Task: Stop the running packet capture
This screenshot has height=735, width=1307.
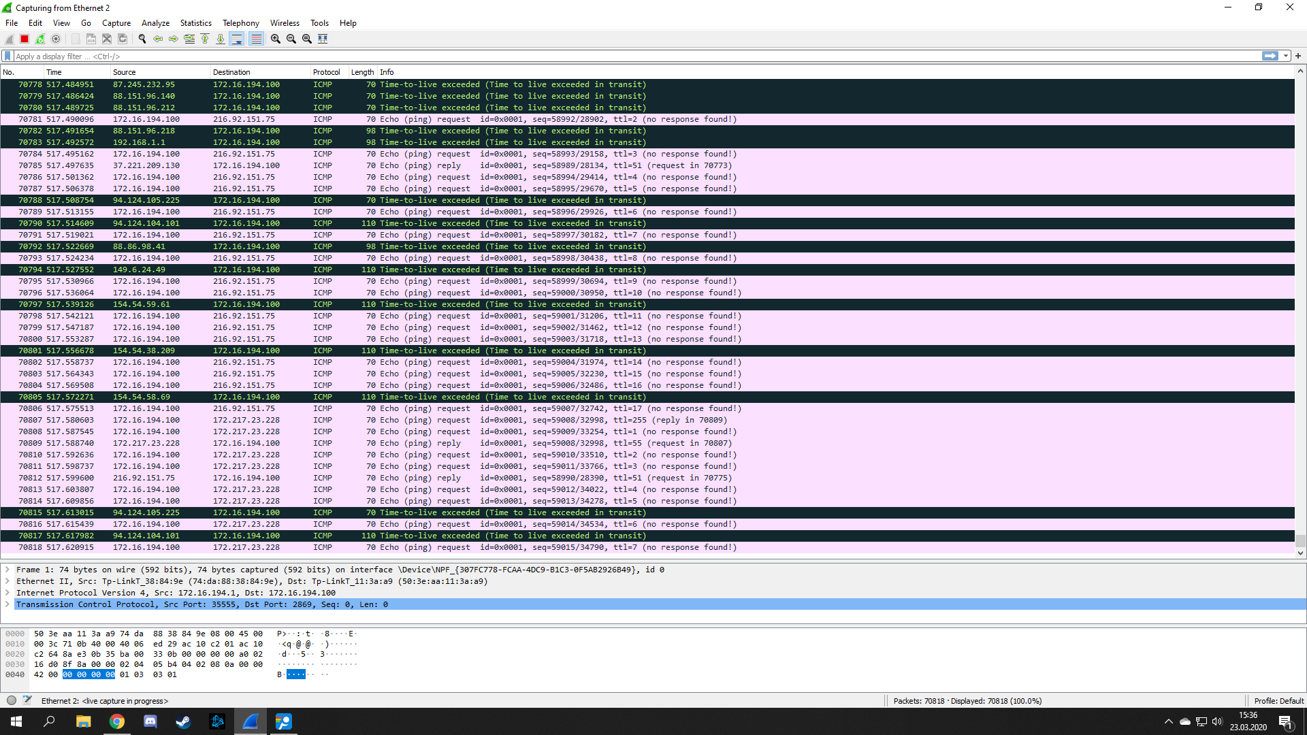Action: point(25,39)
